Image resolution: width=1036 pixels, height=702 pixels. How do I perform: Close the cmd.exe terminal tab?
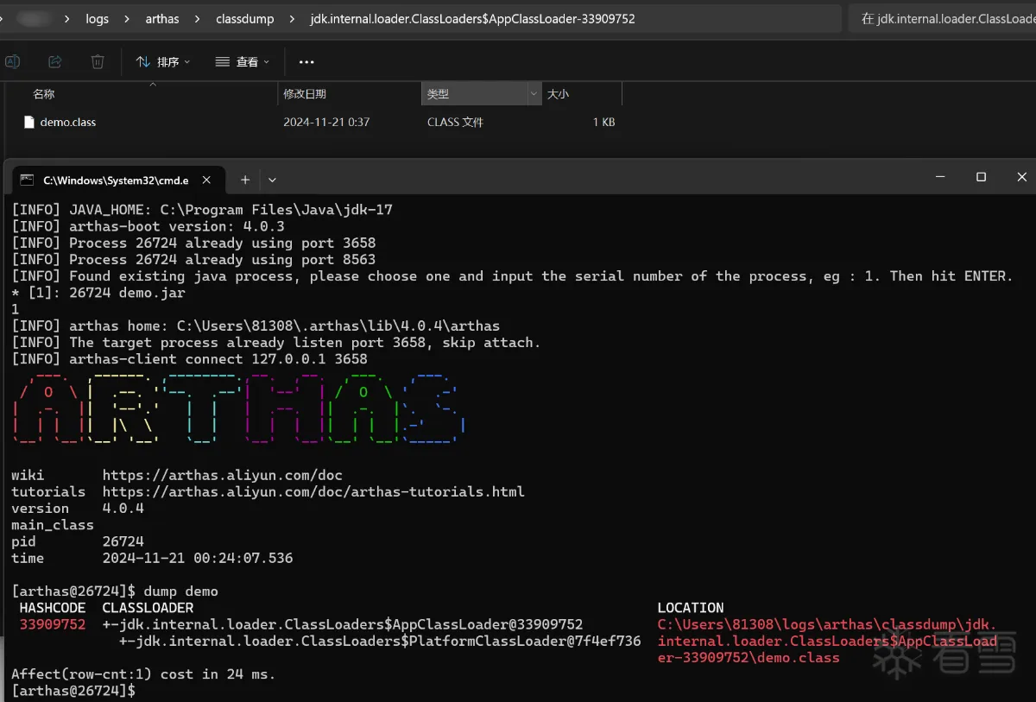pyautogui.click(x=206, y=180)
